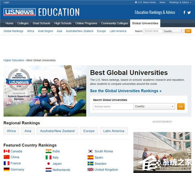Click the Higher Education breadcrumb link
The width and height of the screenshot is (195, 173).
click(14, 60)
